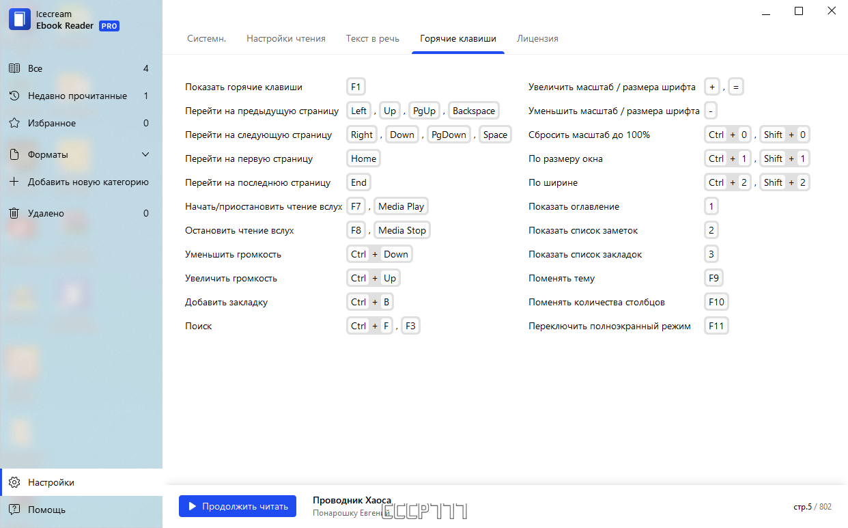
Task: Open the Deleted trash icon
Action: pyautogui.click(x=14, y=213)
